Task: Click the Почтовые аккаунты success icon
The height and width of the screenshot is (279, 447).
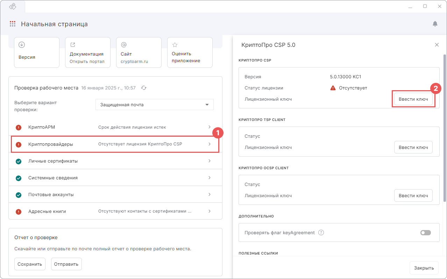Action: click(x=19, y=195)
